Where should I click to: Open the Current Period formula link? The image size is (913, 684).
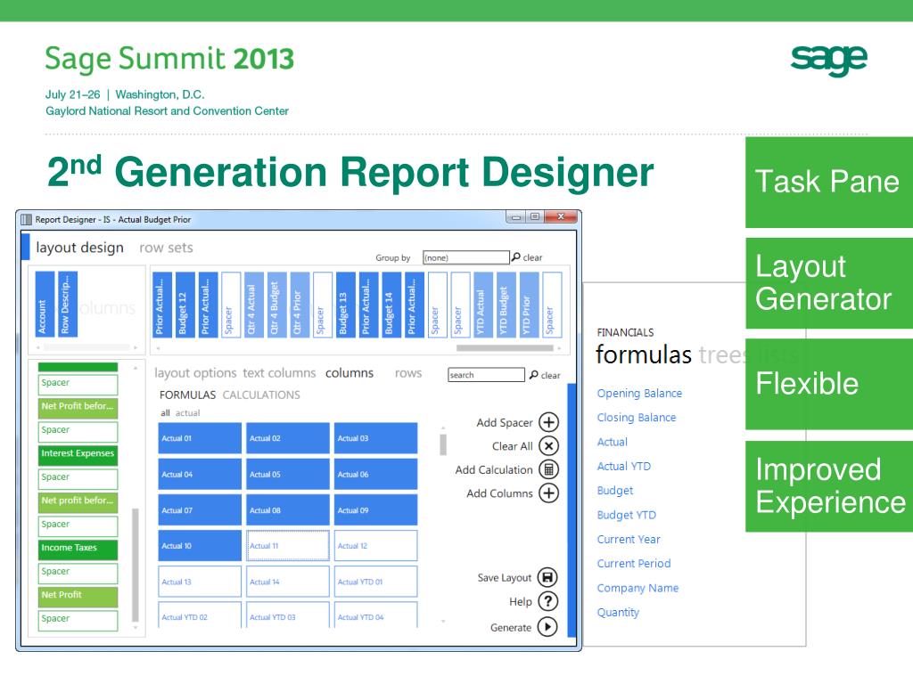pos(634,563)
